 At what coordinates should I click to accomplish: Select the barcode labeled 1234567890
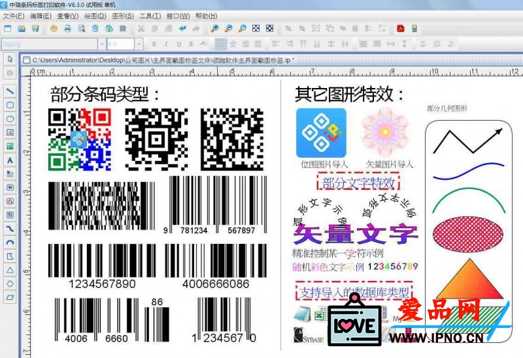[102, 266]
